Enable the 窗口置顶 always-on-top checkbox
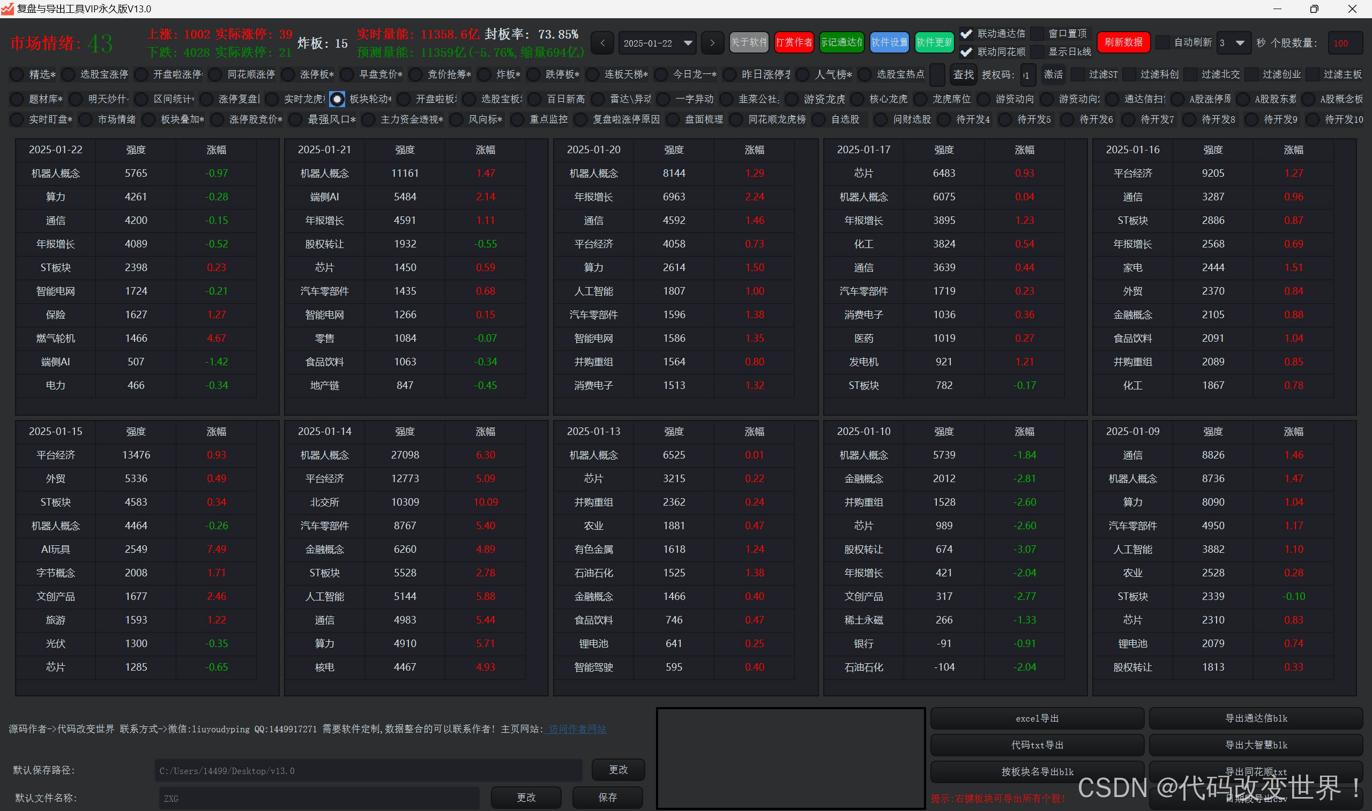Screen dimensions: 1372x811 point(1037,34)
